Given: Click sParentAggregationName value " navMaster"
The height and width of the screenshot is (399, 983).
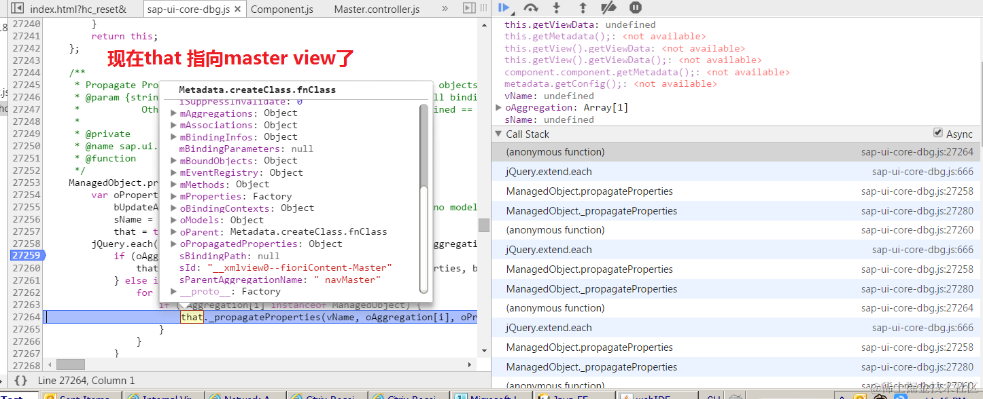Looking at the screenshot, I should (x=347, y=280).
